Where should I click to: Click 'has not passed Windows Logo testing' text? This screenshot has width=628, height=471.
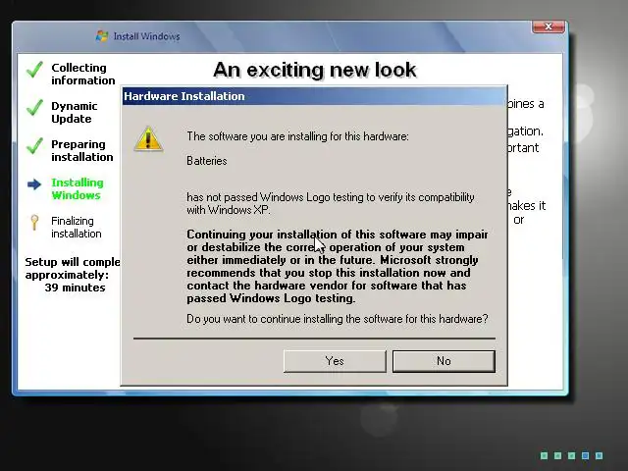331,203
